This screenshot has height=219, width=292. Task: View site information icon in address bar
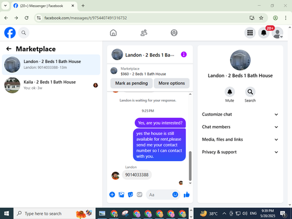point(39,18)
